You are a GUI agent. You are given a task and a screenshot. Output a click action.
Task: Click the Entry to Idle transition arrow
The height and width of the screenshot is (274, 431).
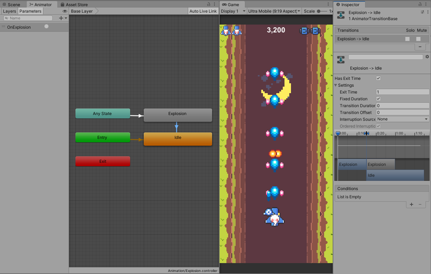coord(137,139)
